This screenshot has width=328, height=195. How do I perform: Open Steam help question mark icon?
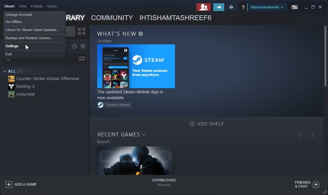[243, 7]
